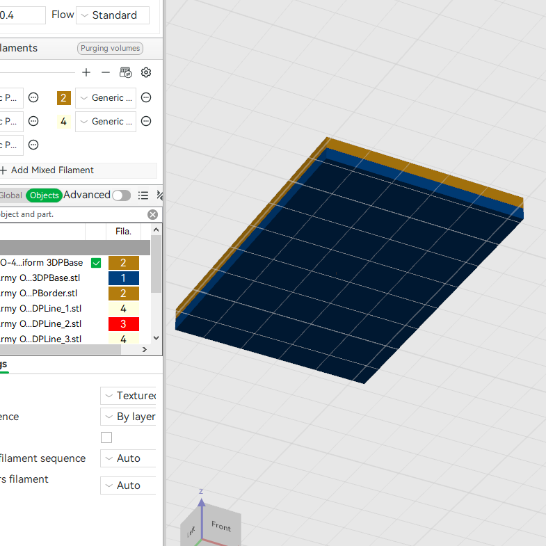Remove a filament with minus icon
The width and height of the screenshot is (546, 546).
coord(106,72)
